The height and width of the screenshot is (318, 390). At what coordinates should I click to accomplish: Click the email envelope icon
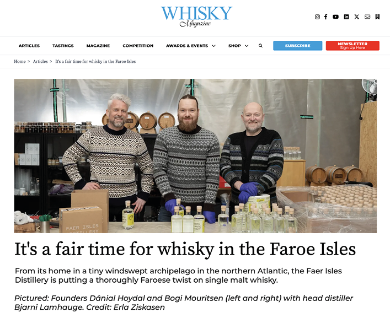click(367, 17)
